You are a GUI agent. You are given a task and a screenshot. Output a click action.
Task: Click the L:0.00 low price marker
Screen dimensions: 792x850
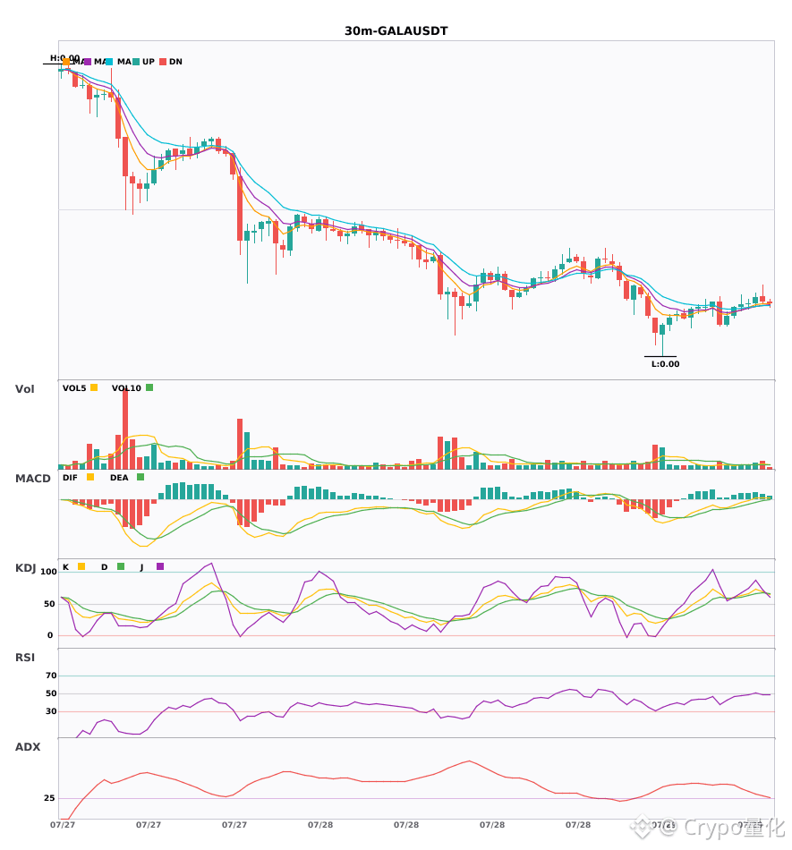665,364
